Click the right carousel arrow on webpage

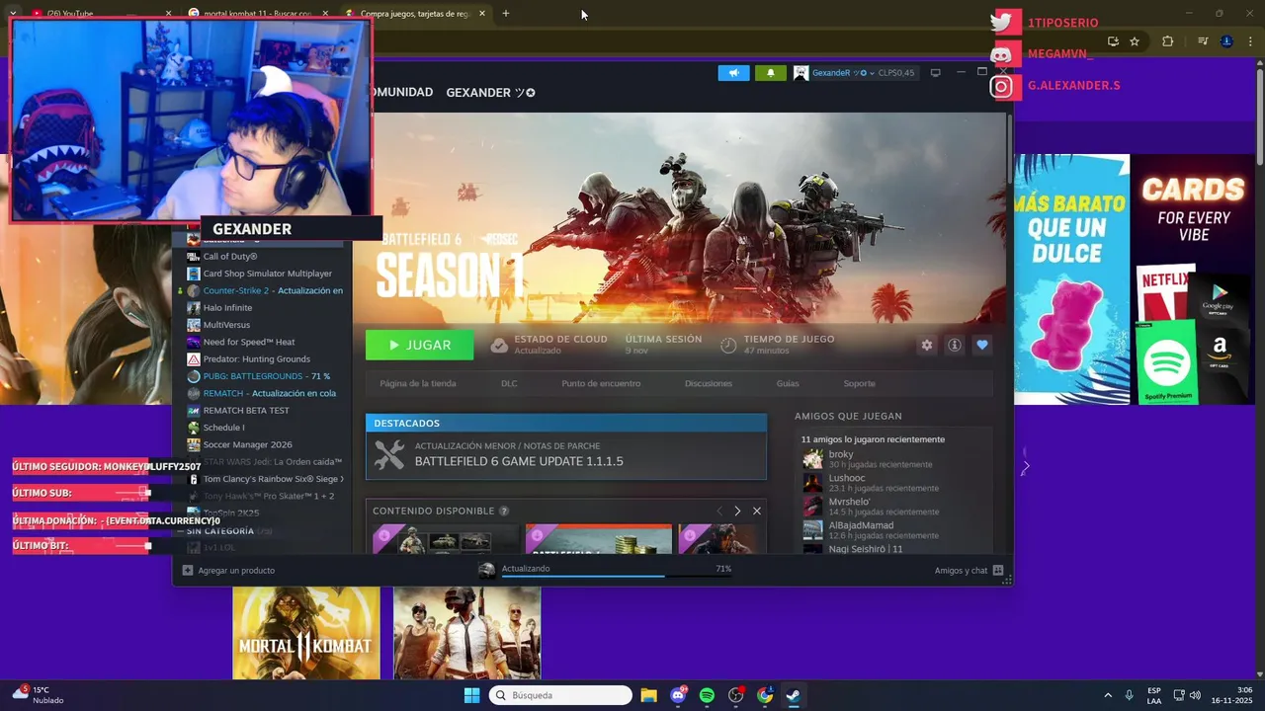point(1025,467)
